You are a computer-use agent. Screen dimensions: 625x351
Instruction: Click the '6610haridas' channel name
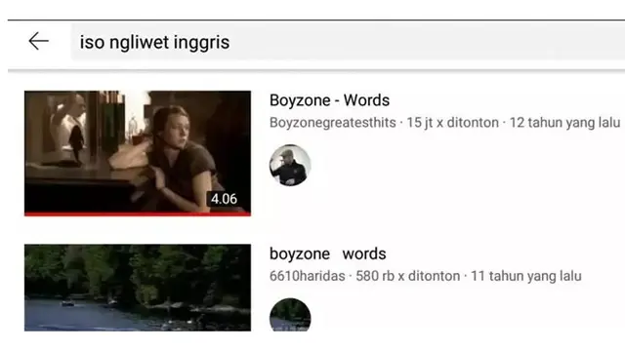[308, 276]
